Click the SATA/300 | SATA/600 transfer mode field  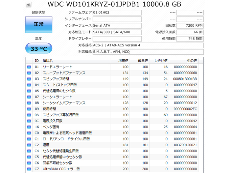[x=117, y=32]
